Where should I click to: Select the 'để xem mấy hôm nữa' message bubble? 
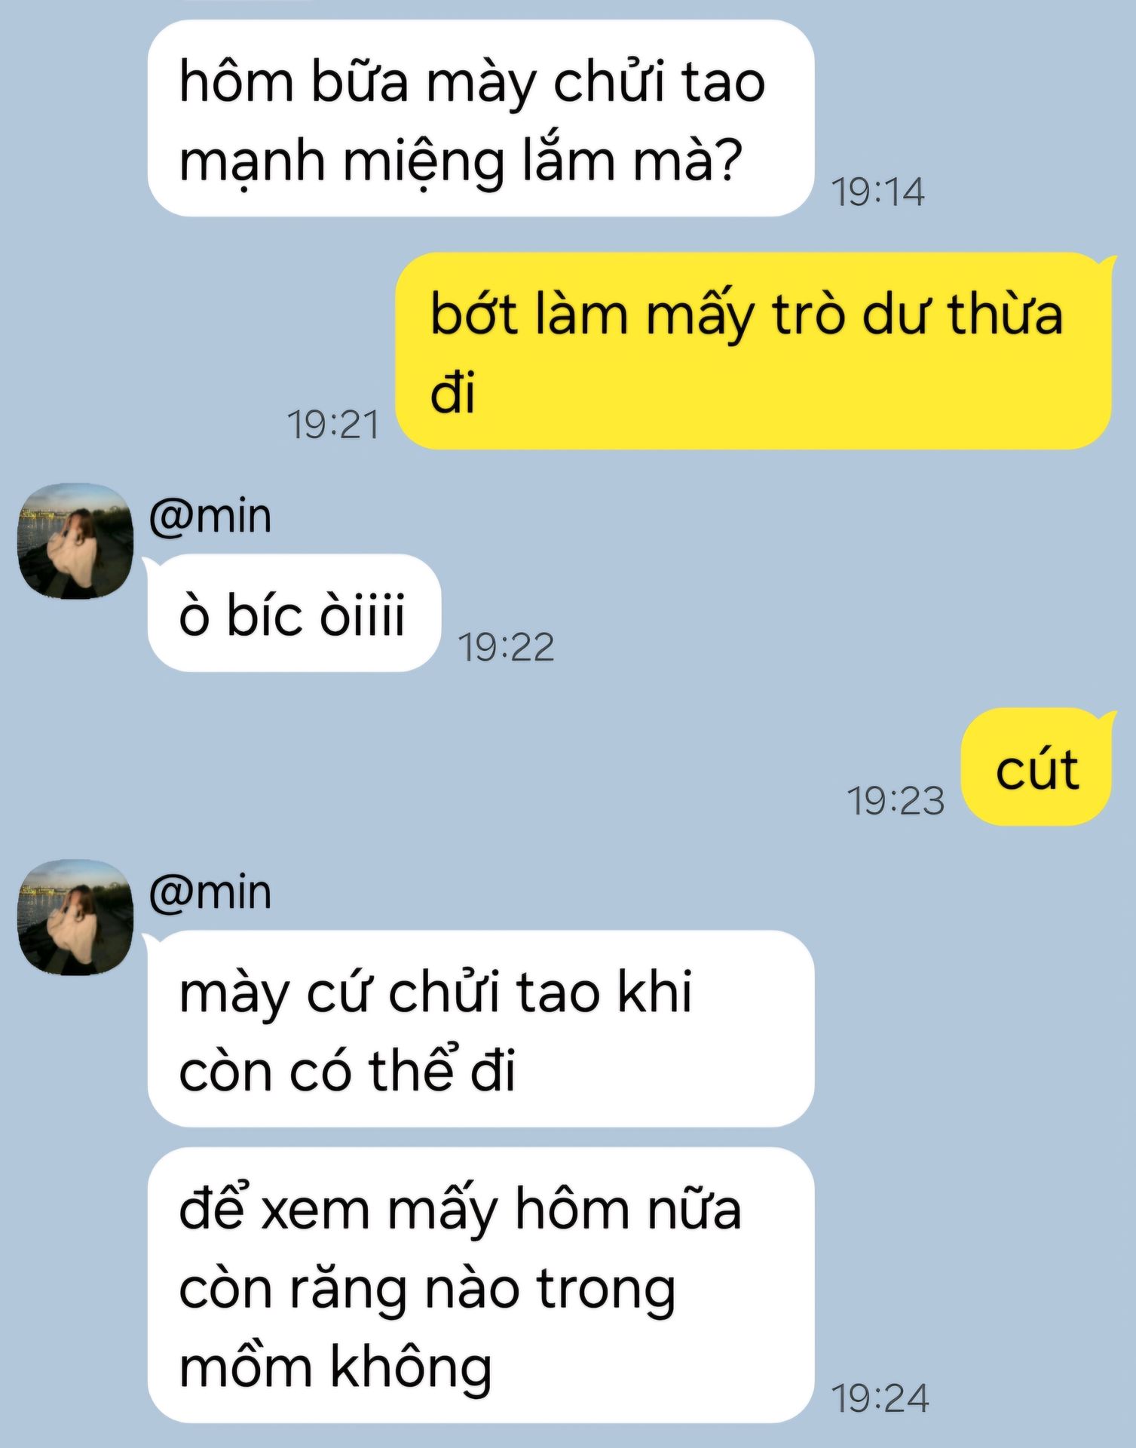click(481, 1286)
